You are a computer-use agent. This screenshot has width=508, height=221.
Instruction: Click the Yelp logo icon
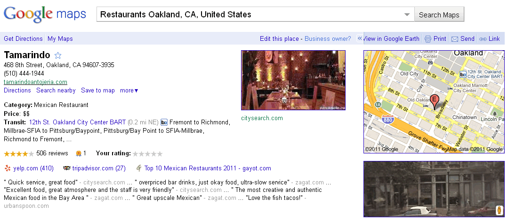click(7, 168)
